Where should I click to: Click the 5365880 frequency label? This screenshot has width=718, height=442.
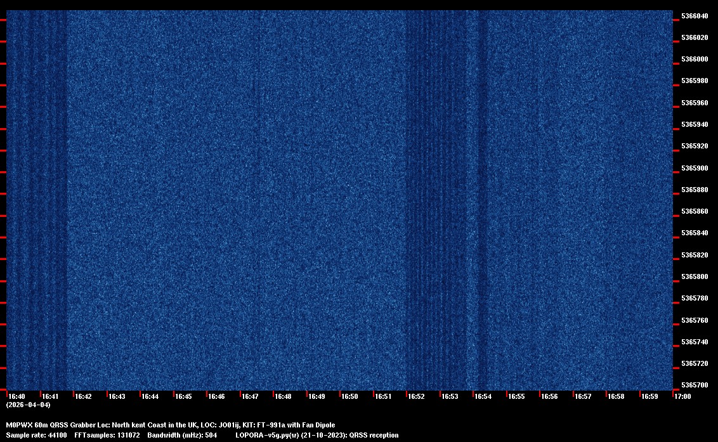tap(695, 190)
